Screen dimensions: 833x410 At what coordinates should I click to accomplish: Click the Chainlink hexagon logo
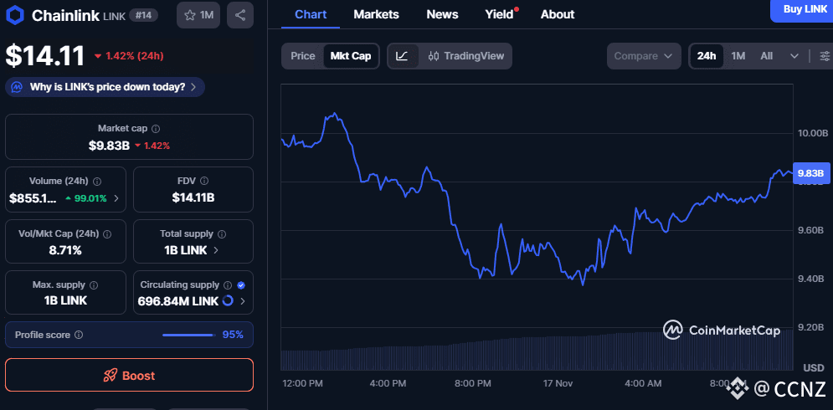pyautogui.click(x=15, y=15)
